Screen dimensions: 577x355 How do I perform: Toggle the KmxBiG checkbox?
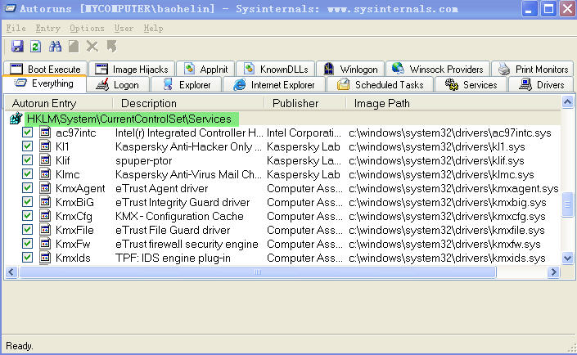[x=27, y=201]
